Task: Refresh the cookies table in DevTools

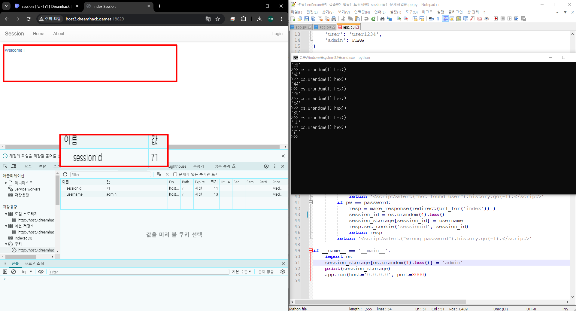Action: tap(65, 174)
